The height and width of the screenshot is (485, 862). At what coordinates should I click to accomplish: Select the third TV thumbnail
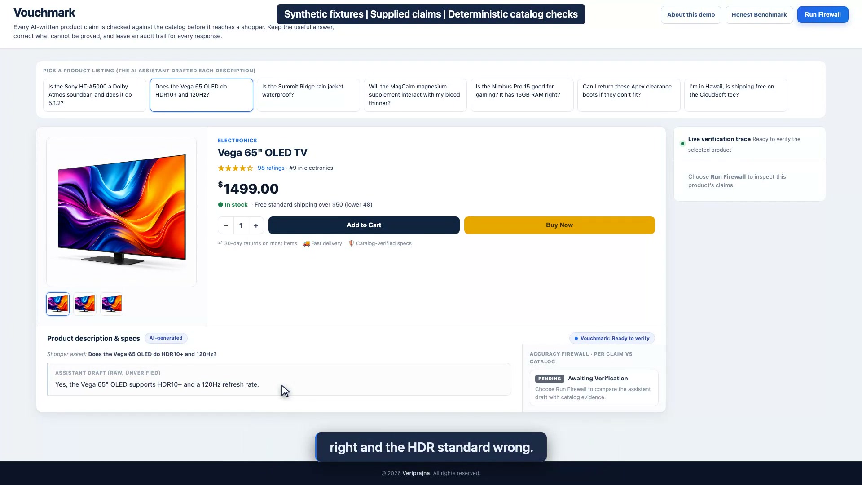pyautogui.click(x=112, y=304)
